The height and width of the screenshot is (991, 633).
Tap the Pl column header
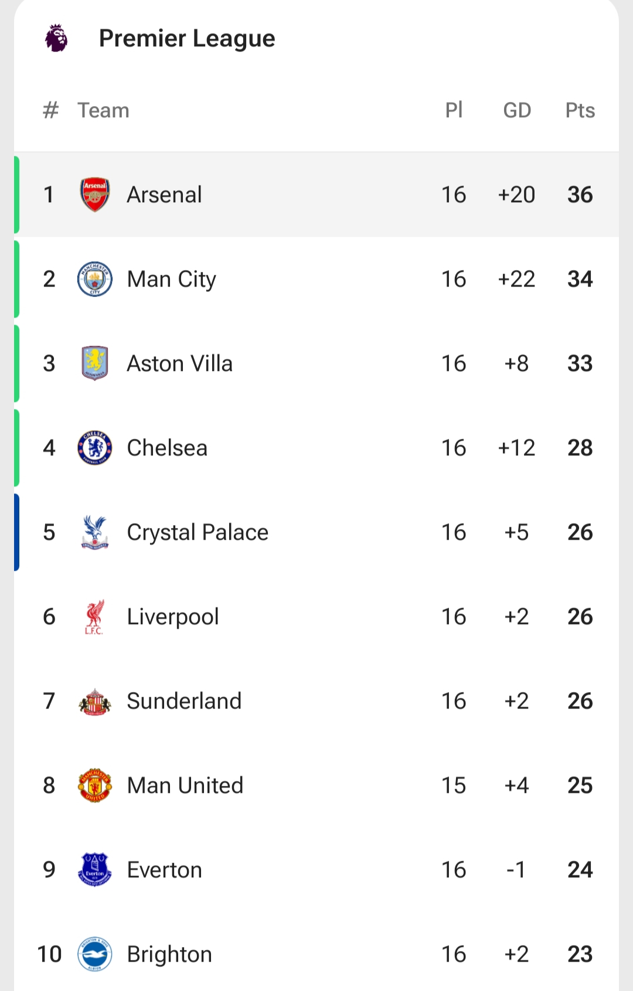(x=454, y=110)
